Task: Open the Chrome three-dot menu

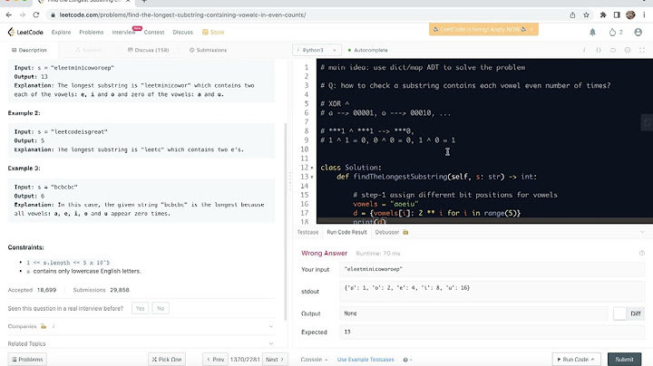Action: point(644,15)
